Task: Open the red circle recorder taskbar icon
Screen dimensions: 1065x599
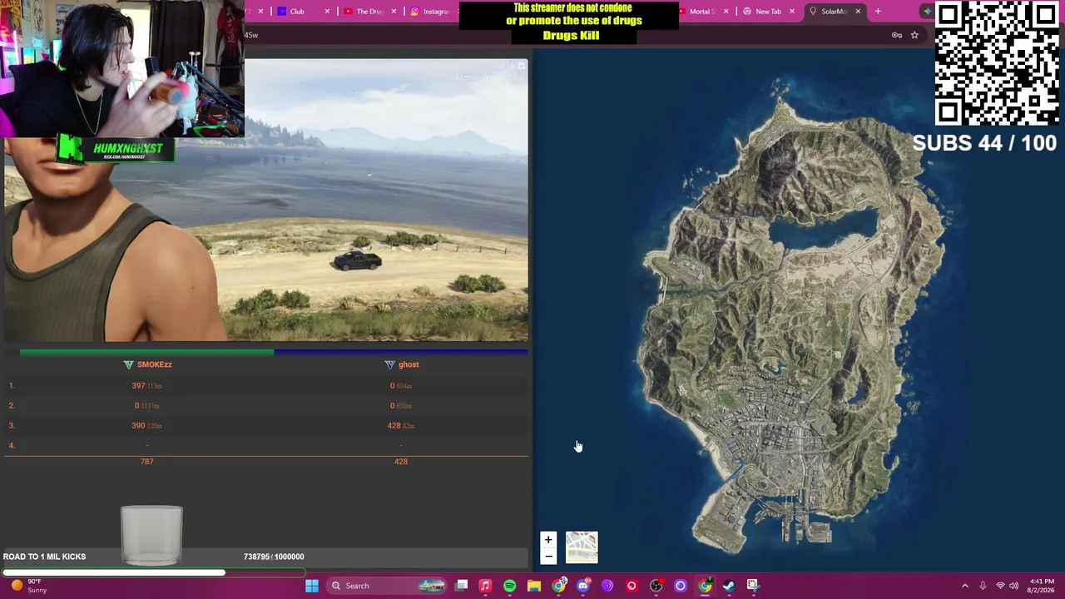Action: [x=632, y=586]
